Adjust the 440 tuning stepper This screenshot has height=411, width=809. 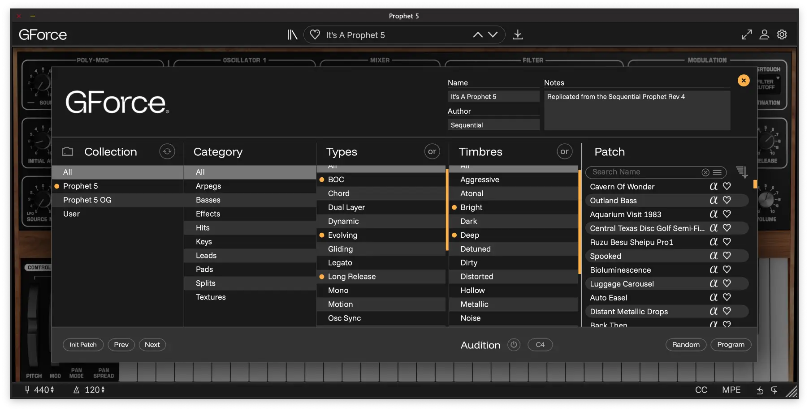(52, 390)
